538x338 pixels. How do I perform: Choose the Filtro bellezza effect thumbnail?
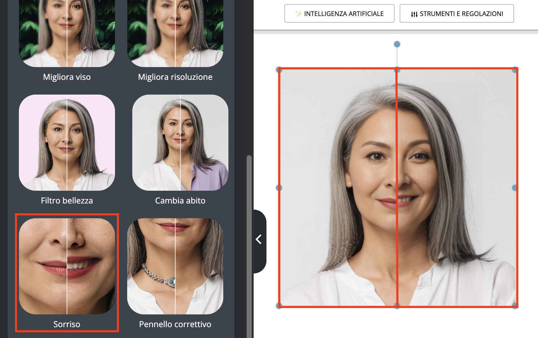click(67, 142)
